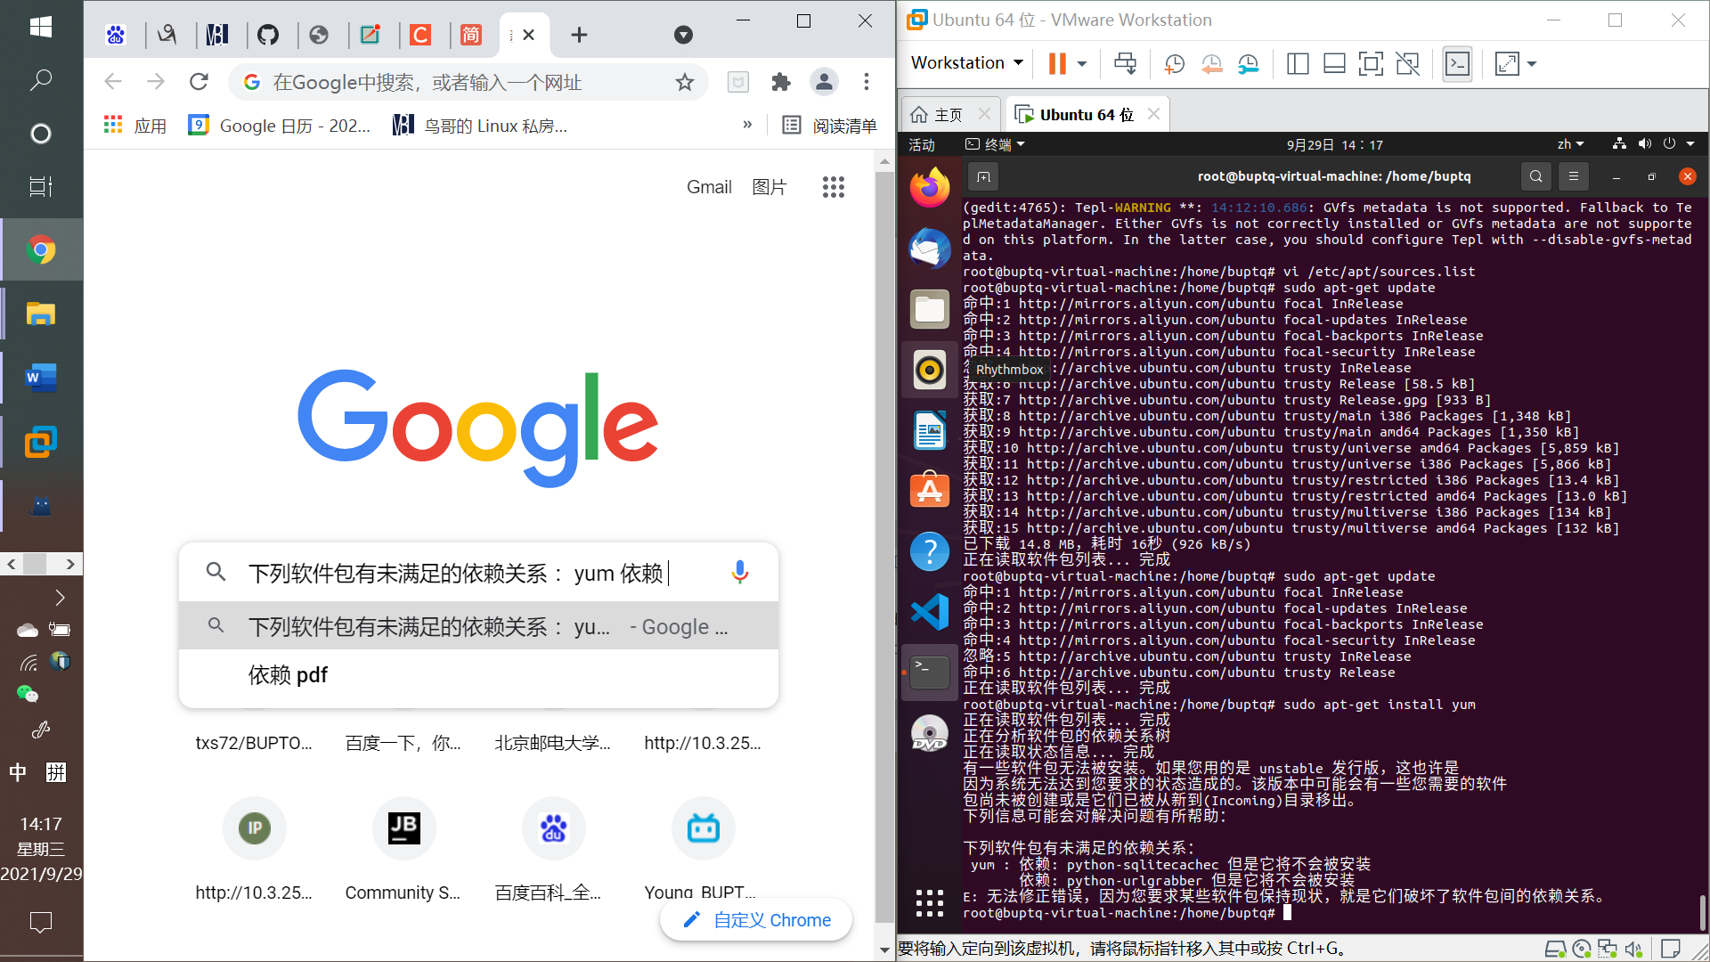Send Ctrl+Alt+Del to the VM

[1125, 63]
